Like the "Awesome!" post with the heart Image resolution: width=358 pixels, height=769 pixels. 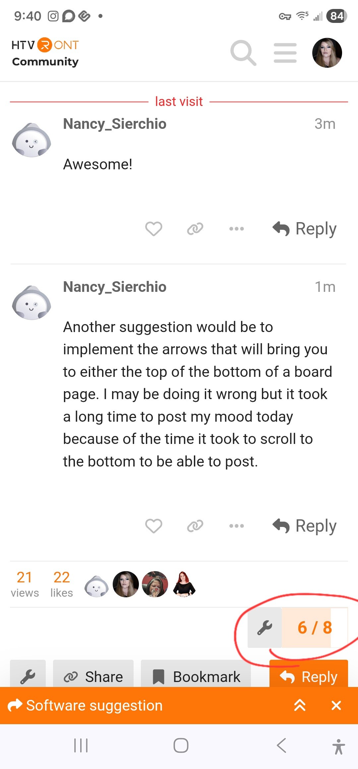154,229
